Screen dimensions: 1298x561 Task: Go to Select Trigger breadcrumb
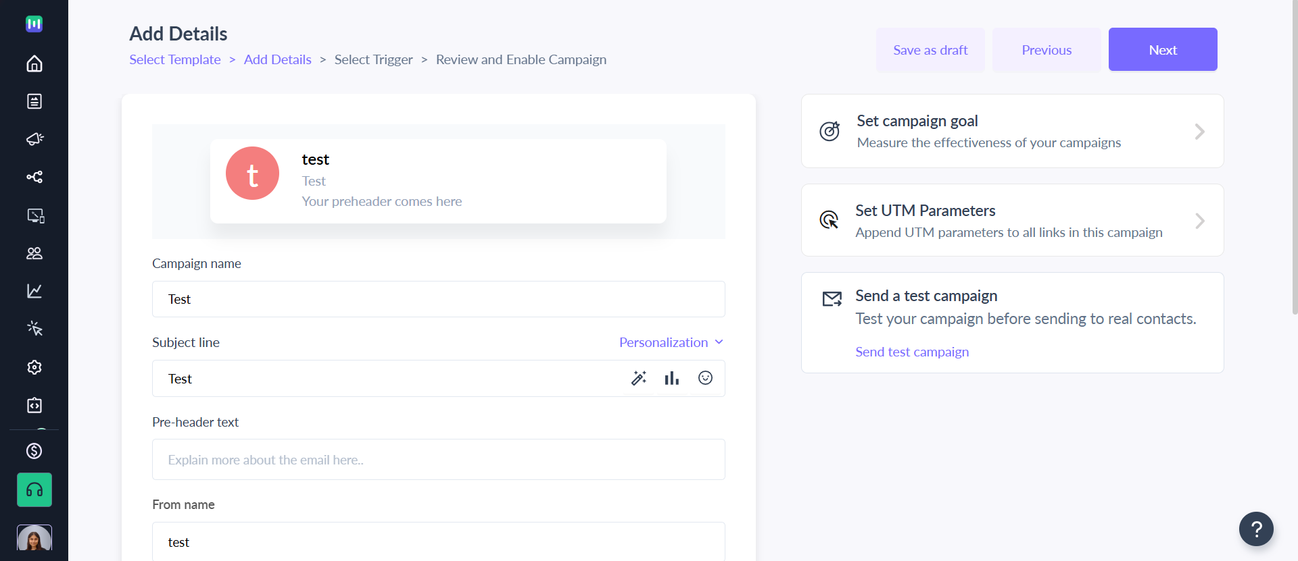[x=374, y=59]
